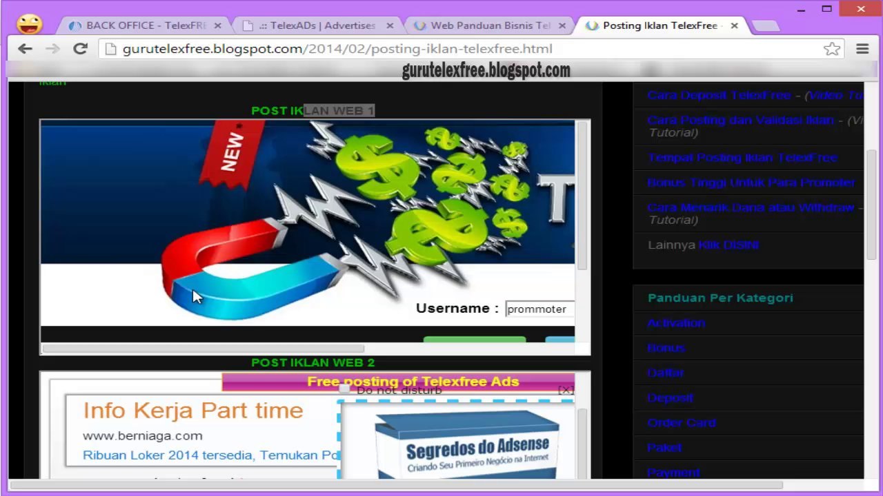Open the Daftar category link

coord(665,373)
